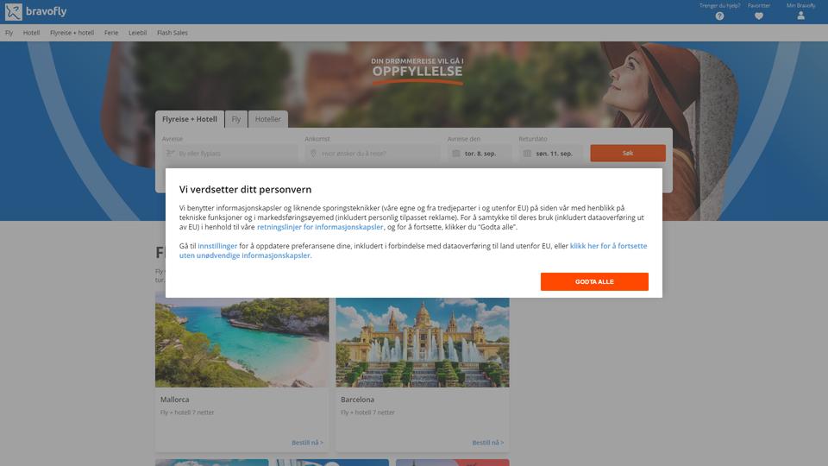Open the Flash Sales menu item
This screenshot has width=828, height=466.
[172, 33]
